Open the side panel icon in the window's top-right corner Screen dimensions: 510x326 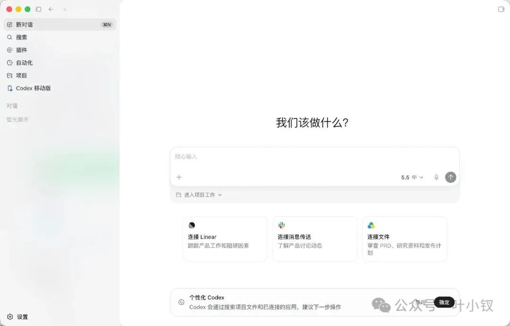pyautogui.click(x=501, y=9)
